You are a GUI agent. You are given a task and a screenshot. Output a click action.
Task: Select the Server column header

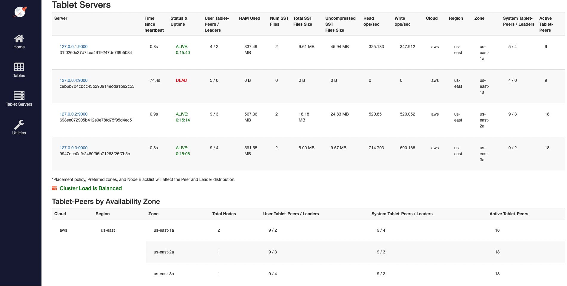[x=61, y=18]
